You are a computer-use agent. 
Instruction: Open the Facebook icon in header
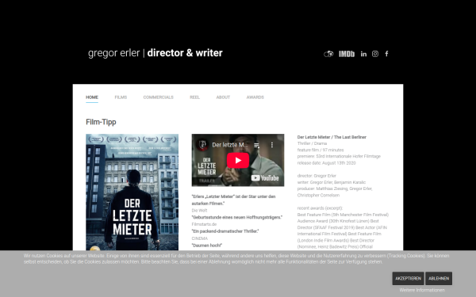pos(386,54)
